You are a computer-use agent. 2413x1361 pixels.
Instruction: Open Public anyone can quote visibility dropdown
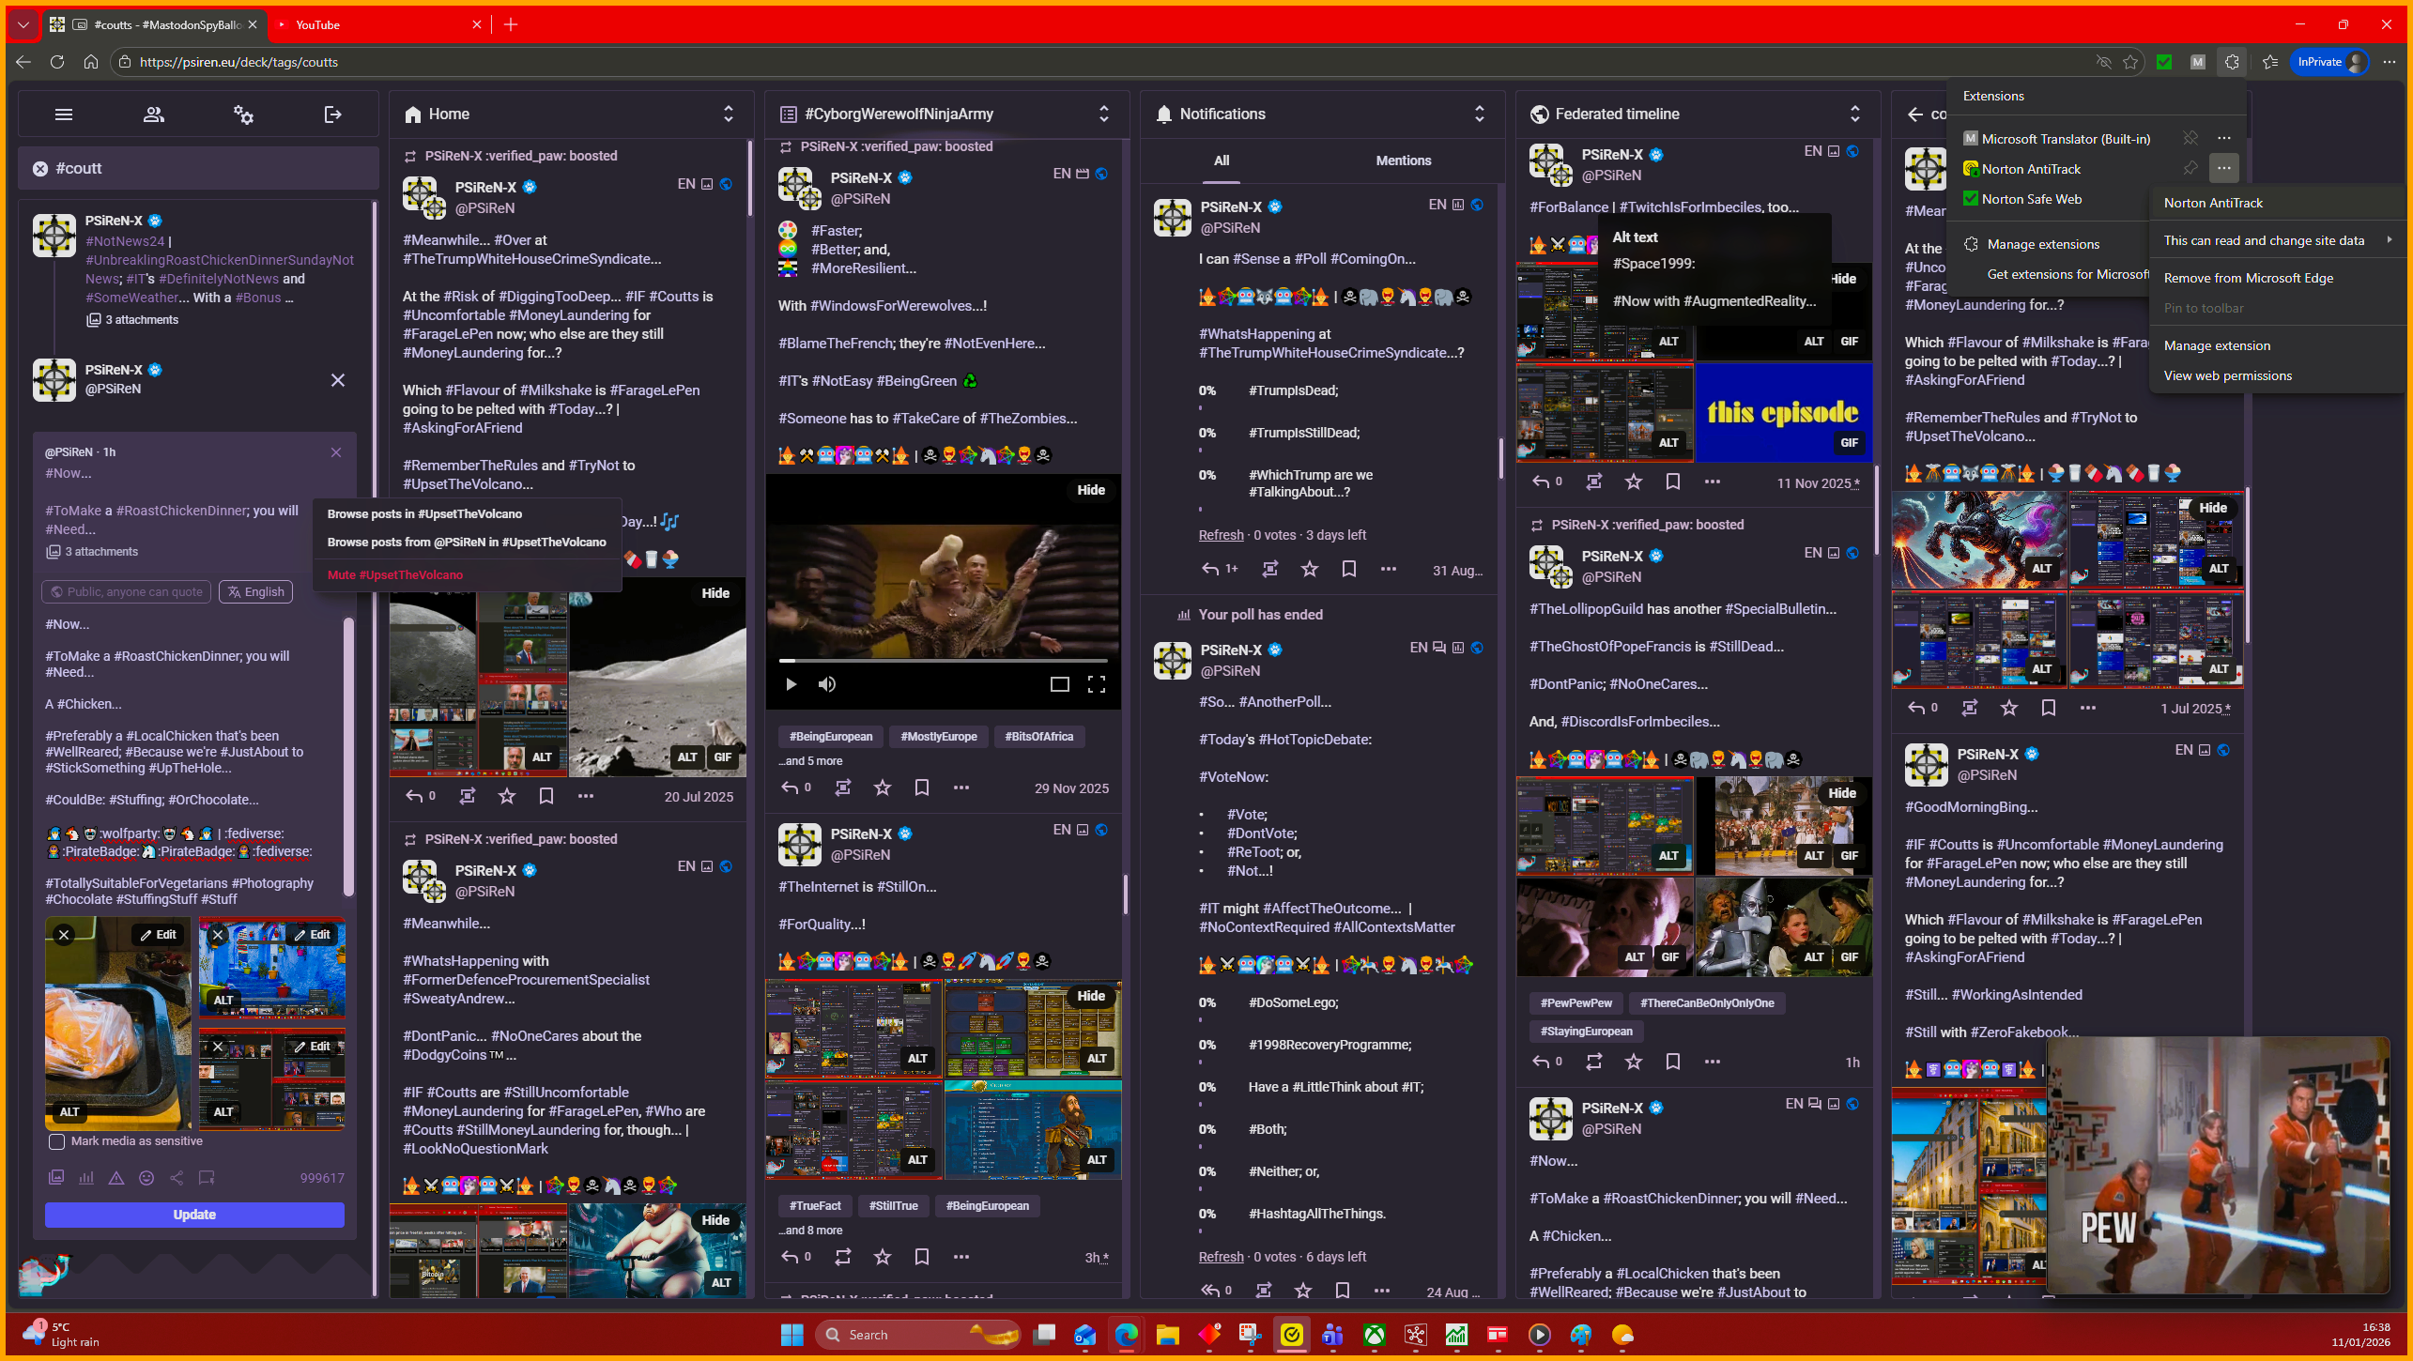tap(128, 592)
